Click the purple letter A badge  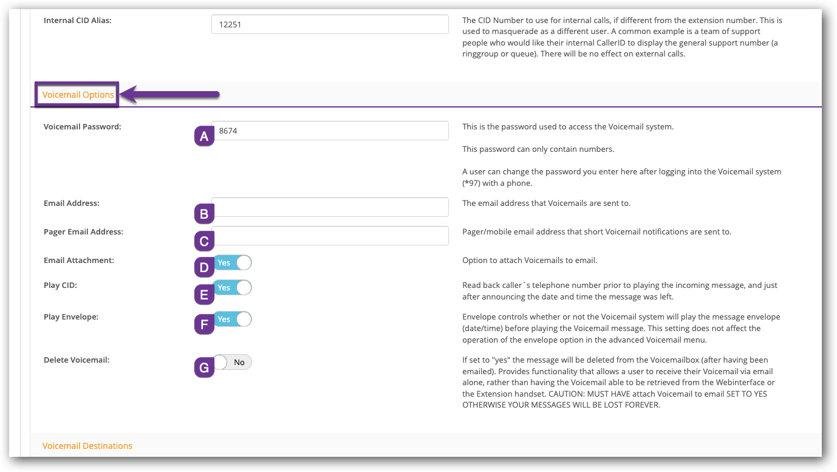coord(204,135)
